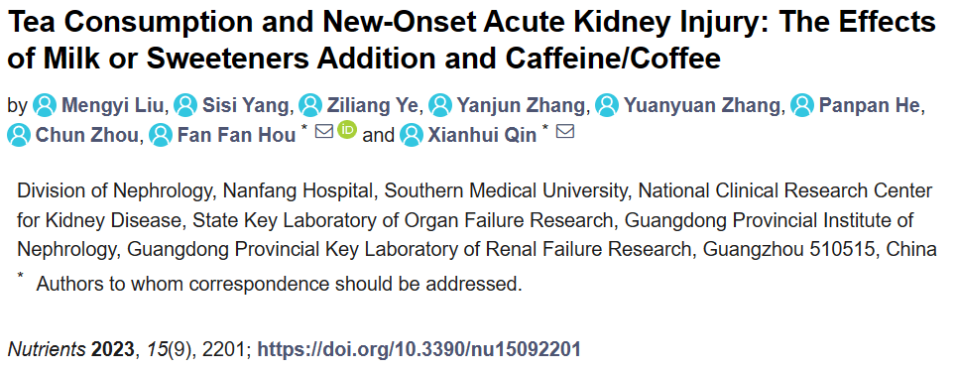This screenshot has height=371, width=957.
Task: Click email envelope icon after Xianhui Qin
Action: (565, 131)
